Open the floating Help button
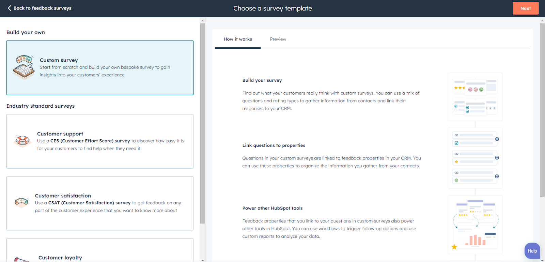Viewport: 545px width, 262px height. point(532,250)
